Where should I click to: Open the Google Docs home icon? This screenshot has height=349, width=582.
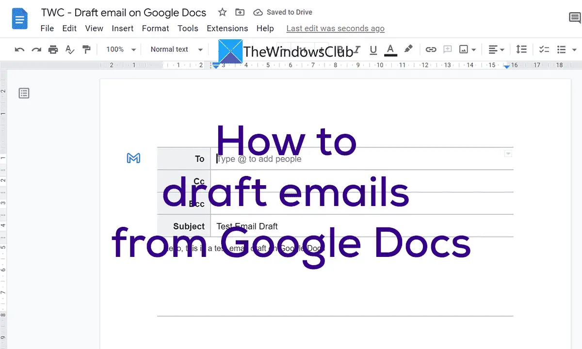pyautogui.click(x=20, y=19)
